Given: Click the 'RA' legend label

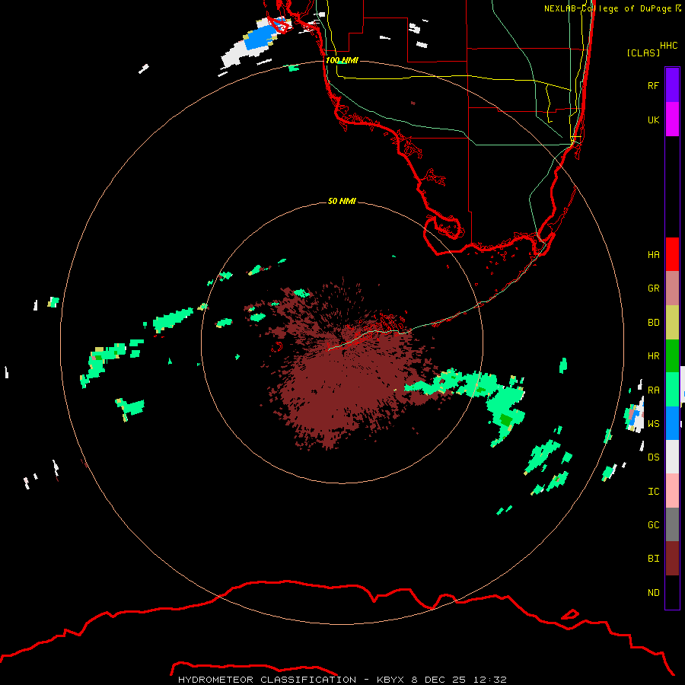Looking at the screenshot, I should click(x=653, y=390).
